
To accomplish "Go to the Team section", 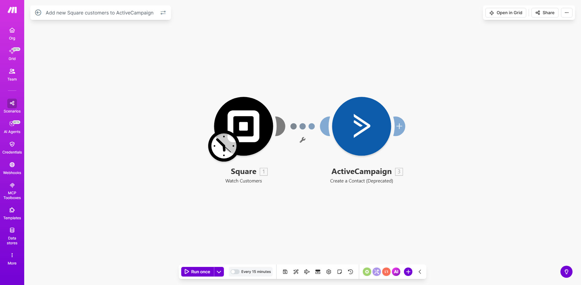I will coord(12,75).
